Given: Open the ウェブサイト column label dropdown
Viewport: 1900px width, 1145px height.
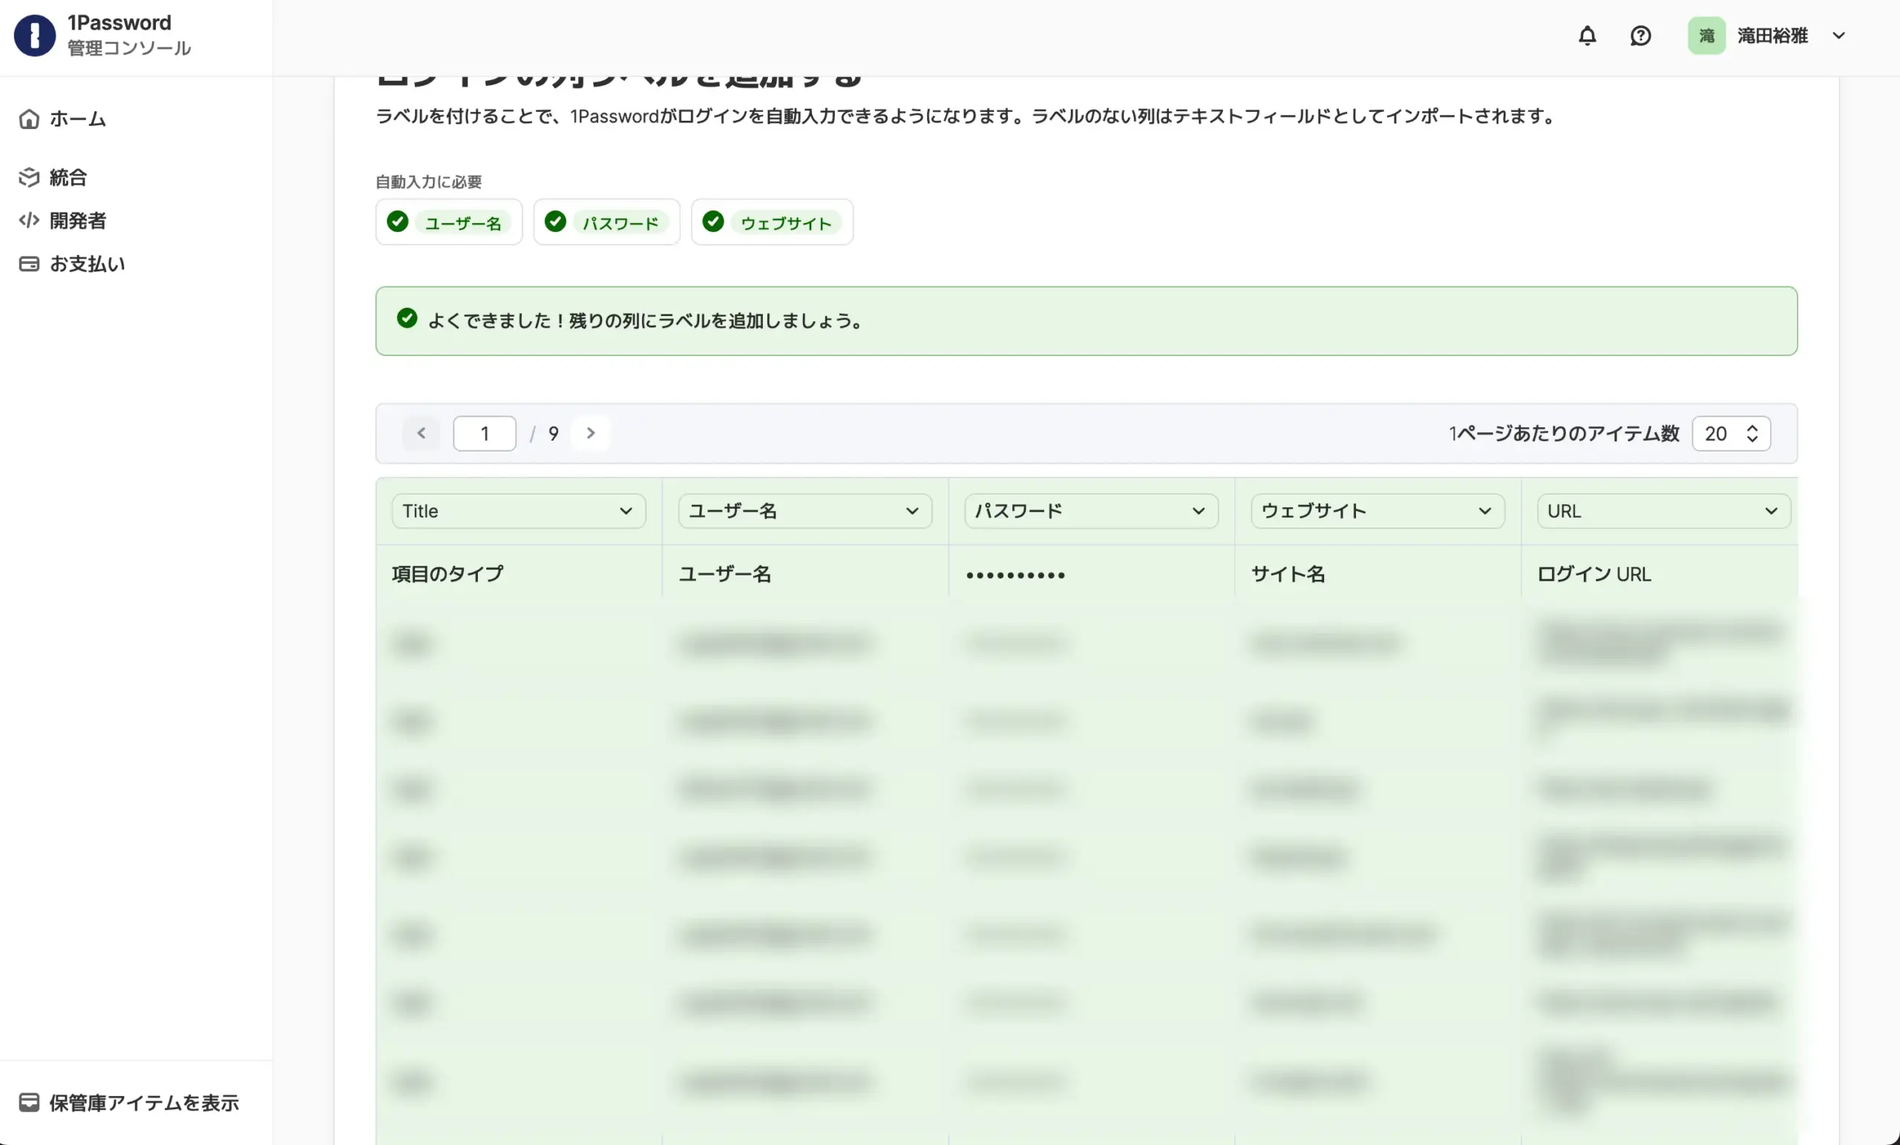Looking at the screenshot, I should (x=1377, y=511).
